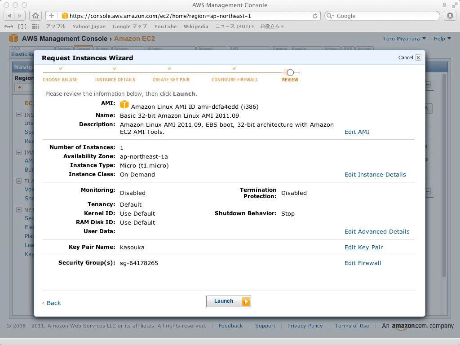460x345 pixels.
Task: Close wizard using the Cancel X
Action: pyautogui.click(x=418, y=57)
